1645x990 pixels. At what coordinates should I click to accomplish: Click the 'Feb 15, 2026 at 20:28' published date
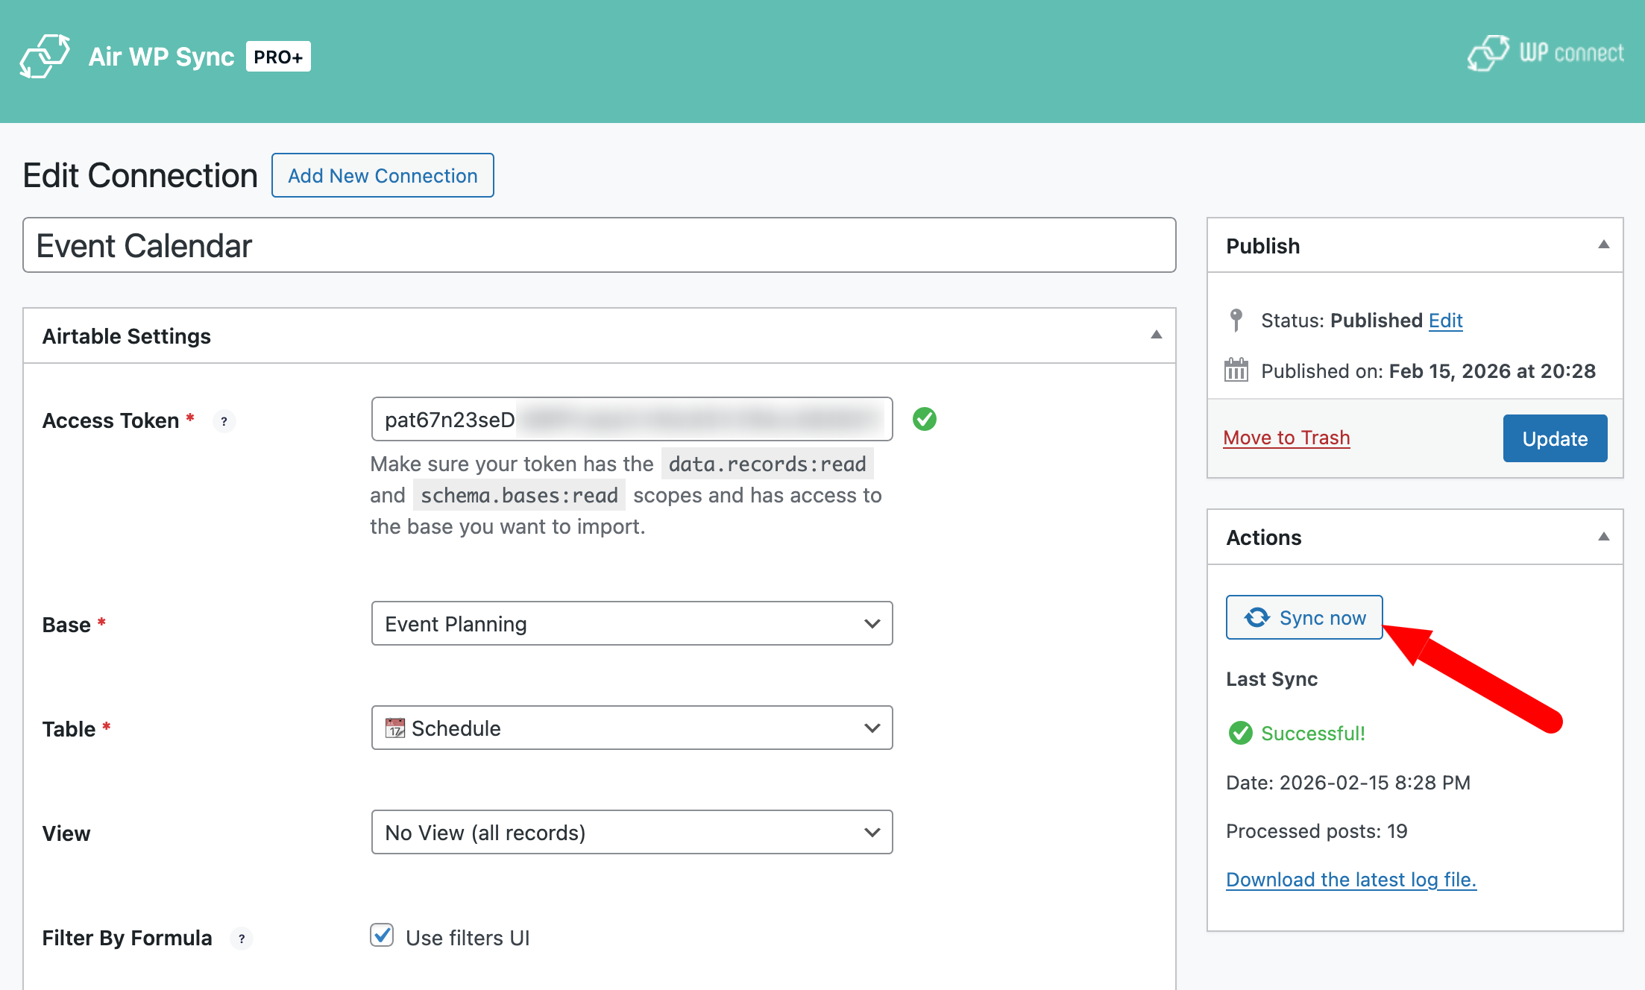pyautogui.click(x=1492, y=371)
